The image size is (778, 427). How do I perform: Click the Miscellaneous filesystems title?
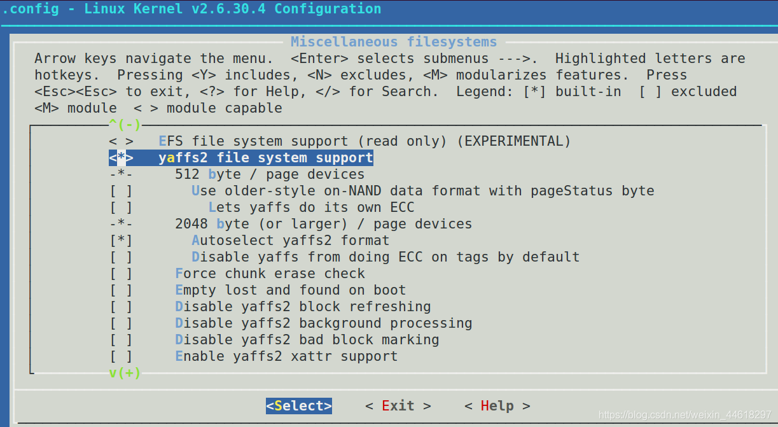393,42
